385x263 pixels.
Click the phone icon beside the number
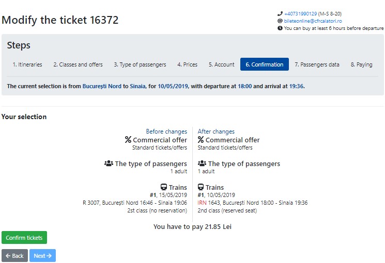coord(280,14)
